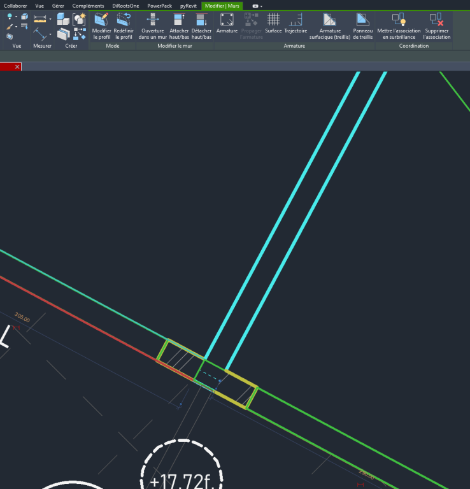Click Détacher haut/bas
Image resolution: width=470 pixels, height=489 pixels.
[201, 26]
